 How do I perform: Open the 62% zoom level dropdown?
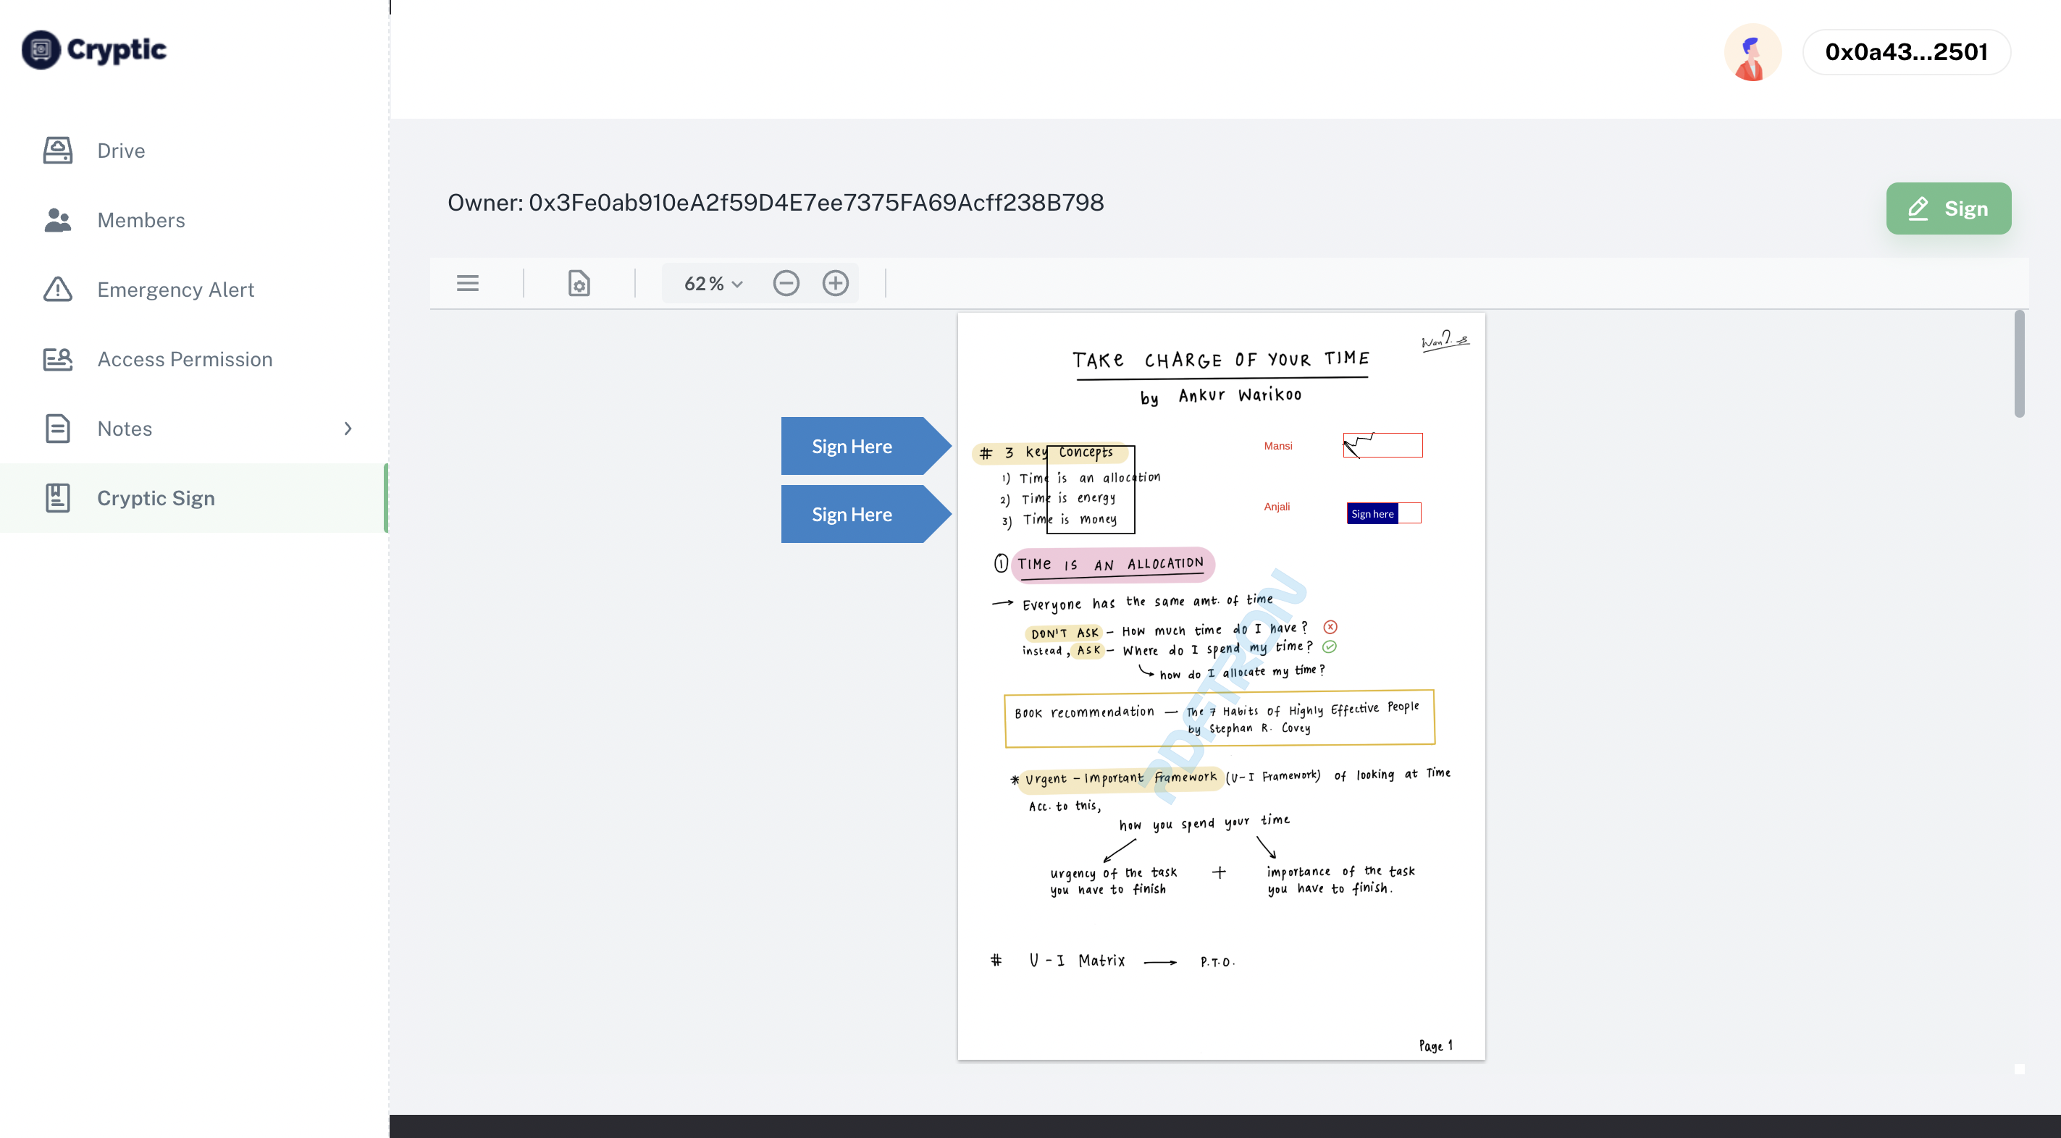(709, 283)
